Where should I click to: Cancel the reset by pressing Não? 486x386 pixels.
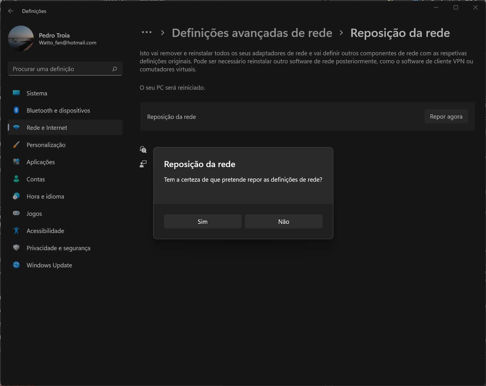(x=284, y=222)
